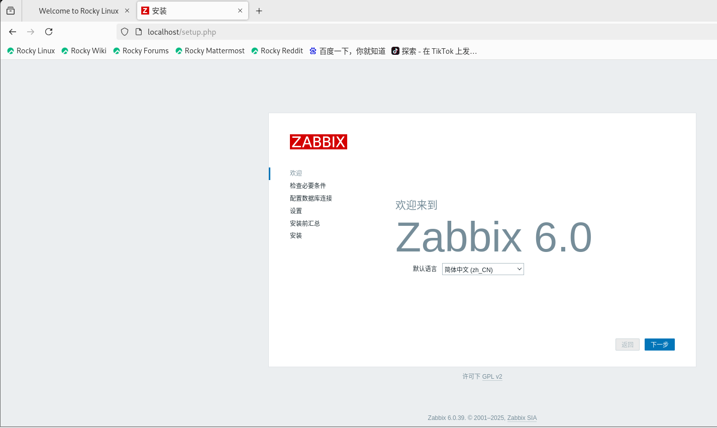Click the TikTok favicon in the bookmarks bar
Screen dimensions: 717x428
coord(395,50)
